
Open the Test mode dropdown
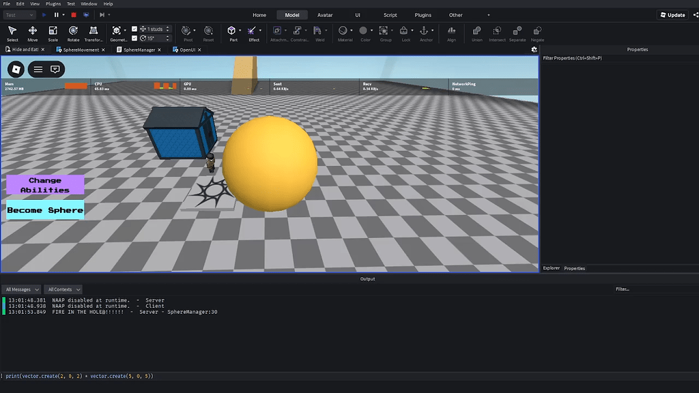point(19,15)
